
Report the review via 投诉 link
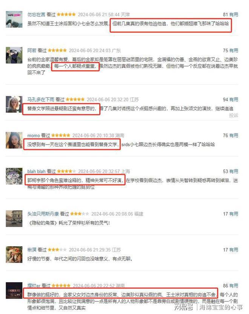234,115
